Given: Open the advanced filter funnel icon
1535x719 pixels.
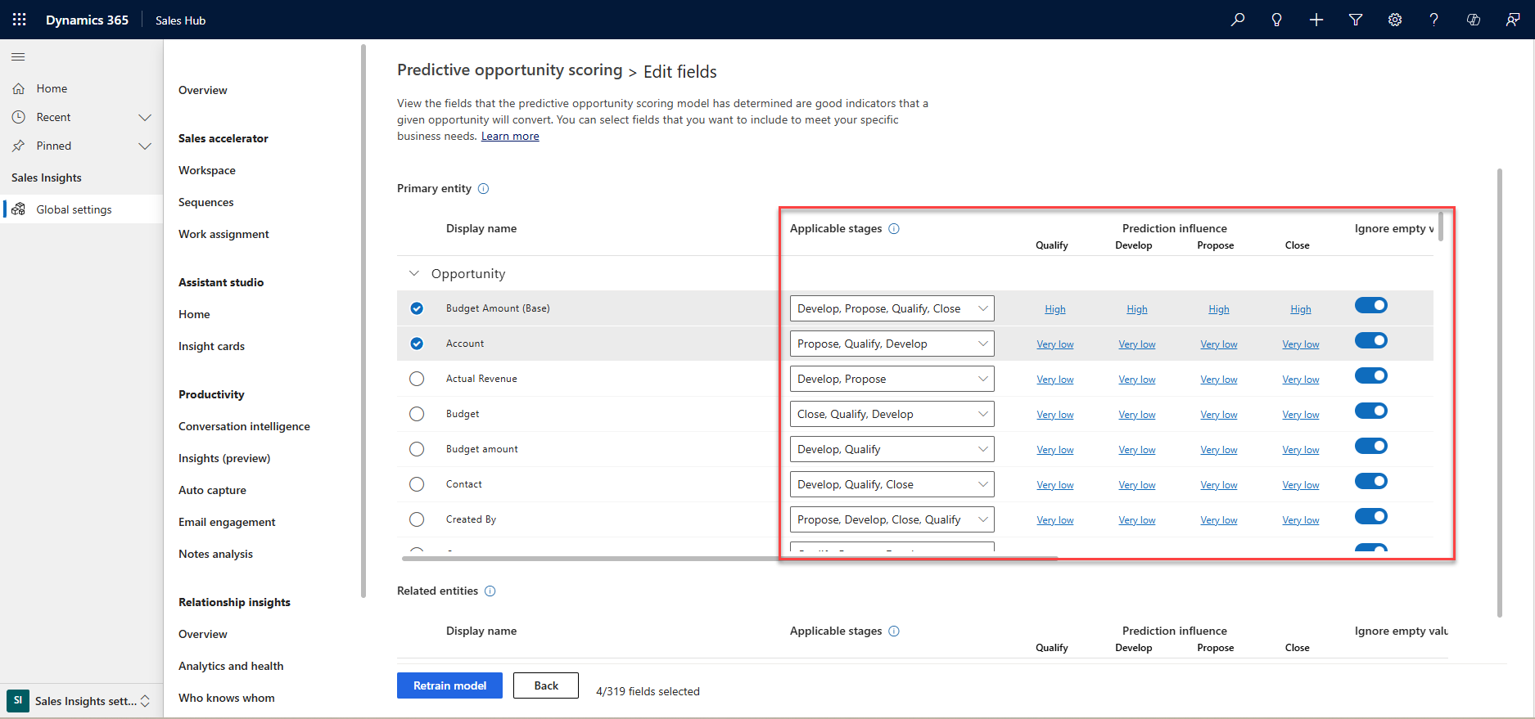Looking at the screenshot, I should pyautogui.click(x=1355, y=20).
